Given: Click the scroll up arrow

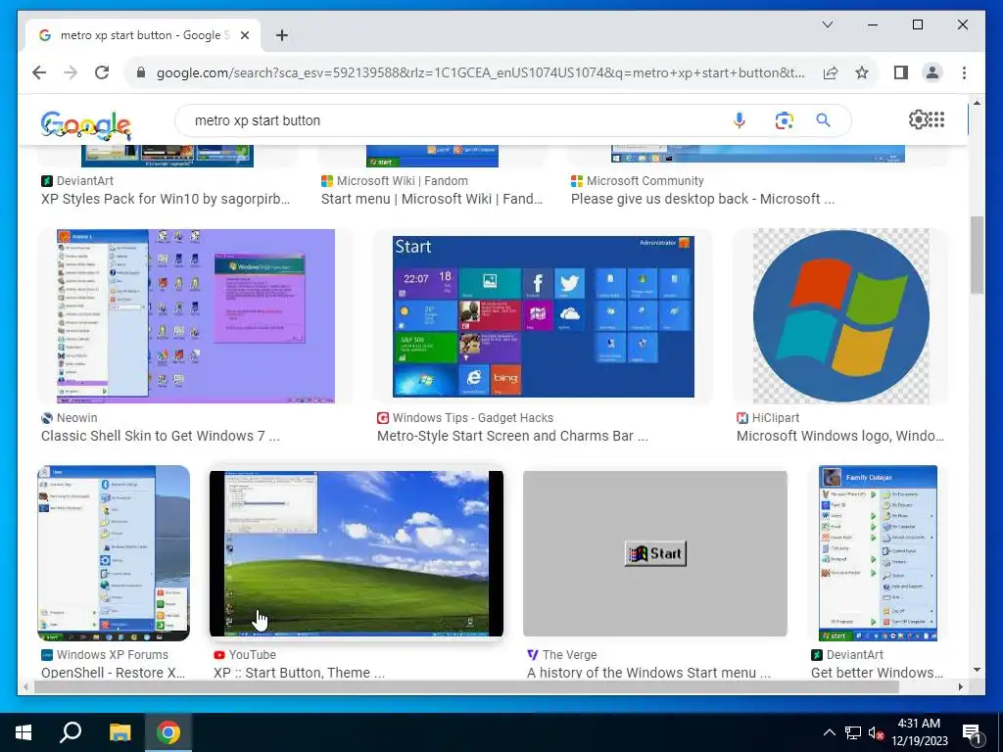Looking at the screenshot, I should coord(977,102).
